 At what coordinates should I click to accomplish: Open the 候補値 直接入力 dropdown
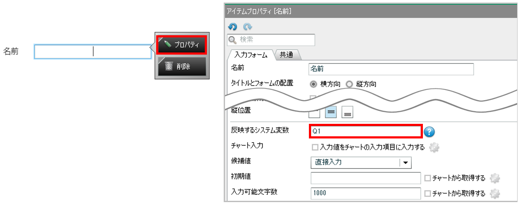[x=361, y=163]
